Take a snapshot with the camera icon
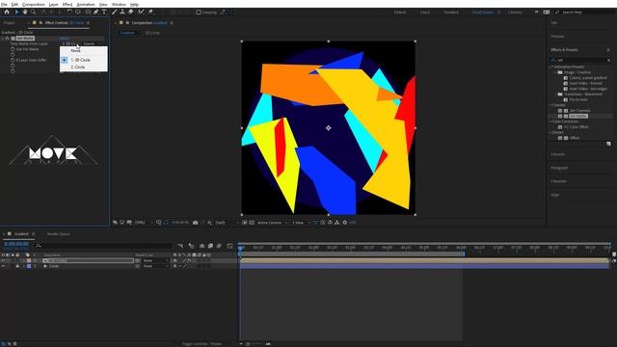 (195, 223)
